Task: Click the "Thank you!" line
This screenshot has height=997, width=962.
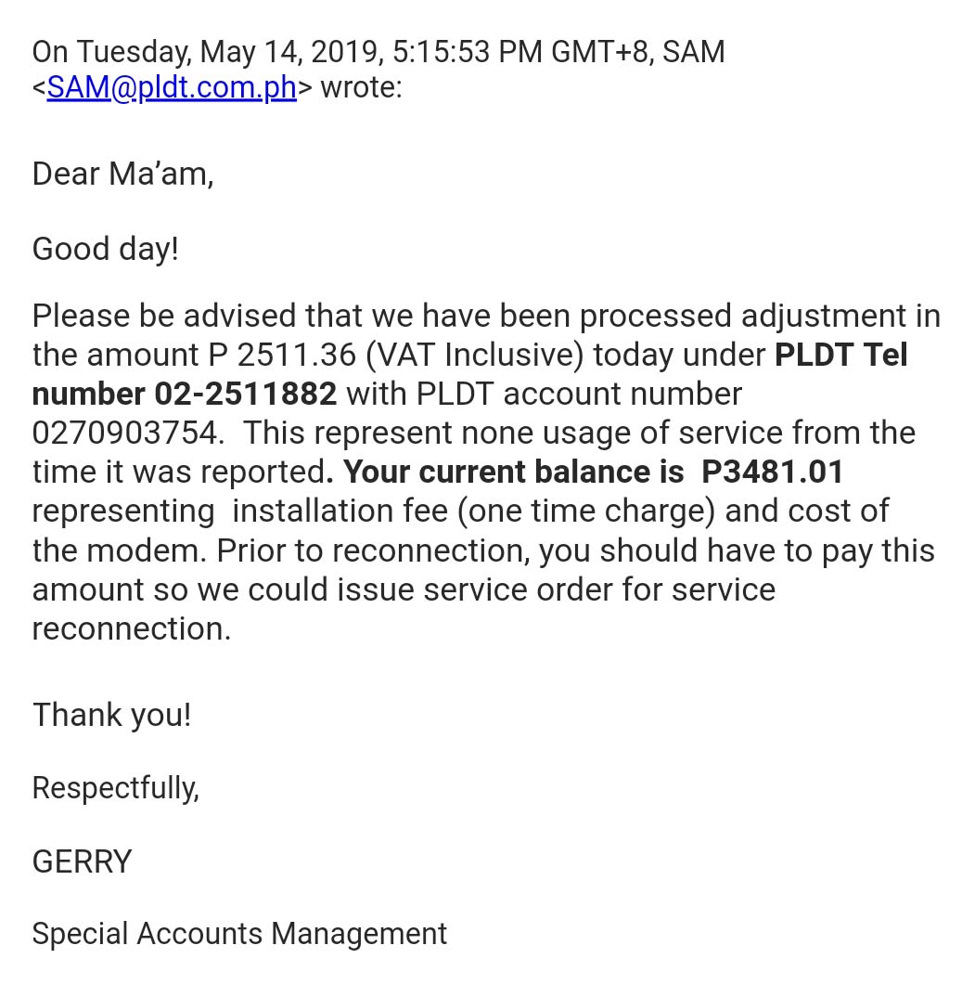Action: pos(111,715)
